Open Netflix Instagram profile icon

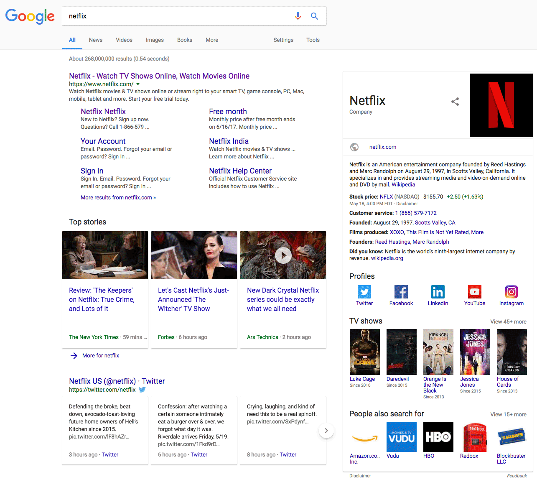[512, 292]
